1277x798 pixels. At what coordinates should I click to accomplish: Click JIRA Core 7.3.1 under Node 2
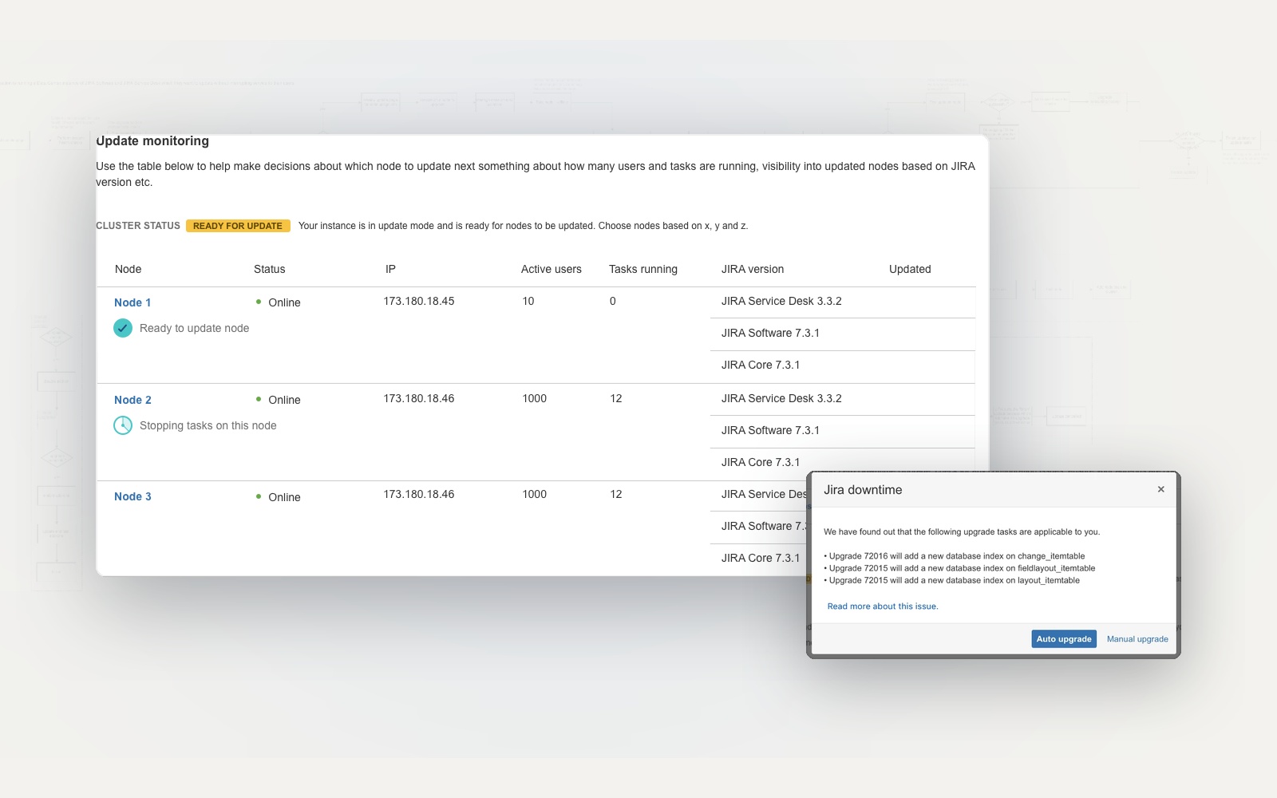pos(761,462)
